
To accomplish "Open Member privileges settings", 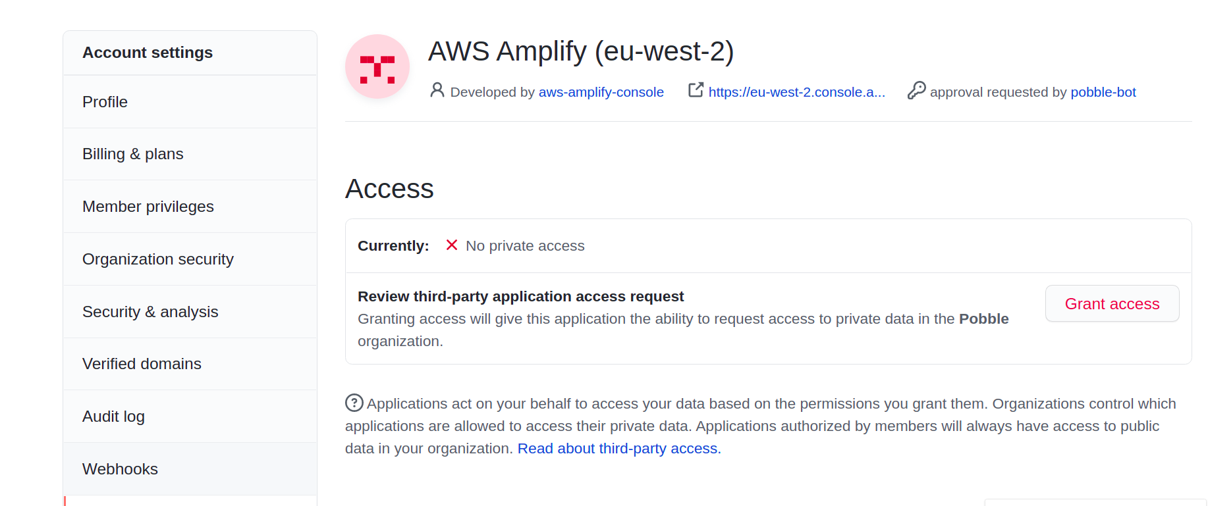I will pyautogui.click(x=148, y=206).
